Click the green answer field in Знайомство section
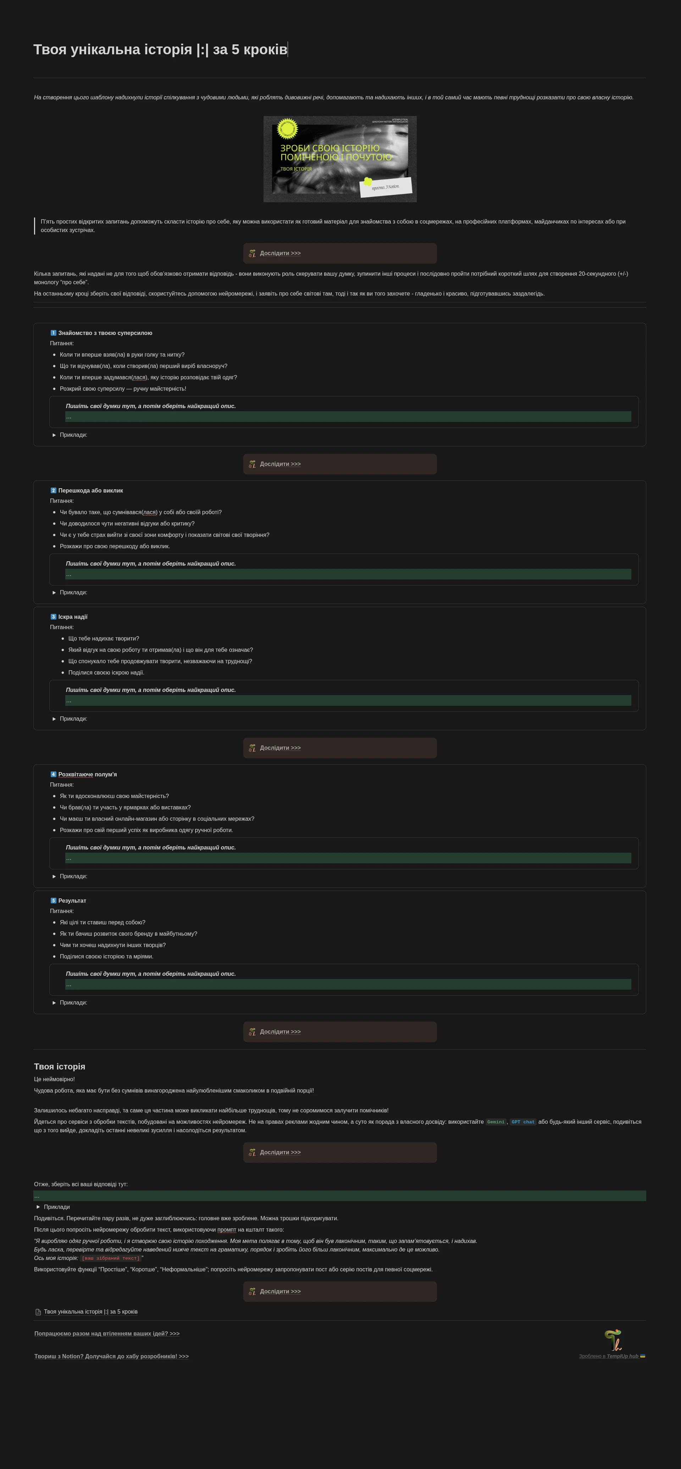Screen dimensions: 681x1469 click(348, 417)
